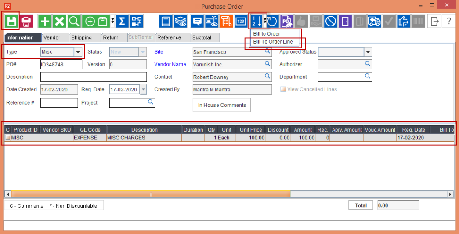Click the Total button
Viewport: 459px width, 234px height.
(361, 205)
